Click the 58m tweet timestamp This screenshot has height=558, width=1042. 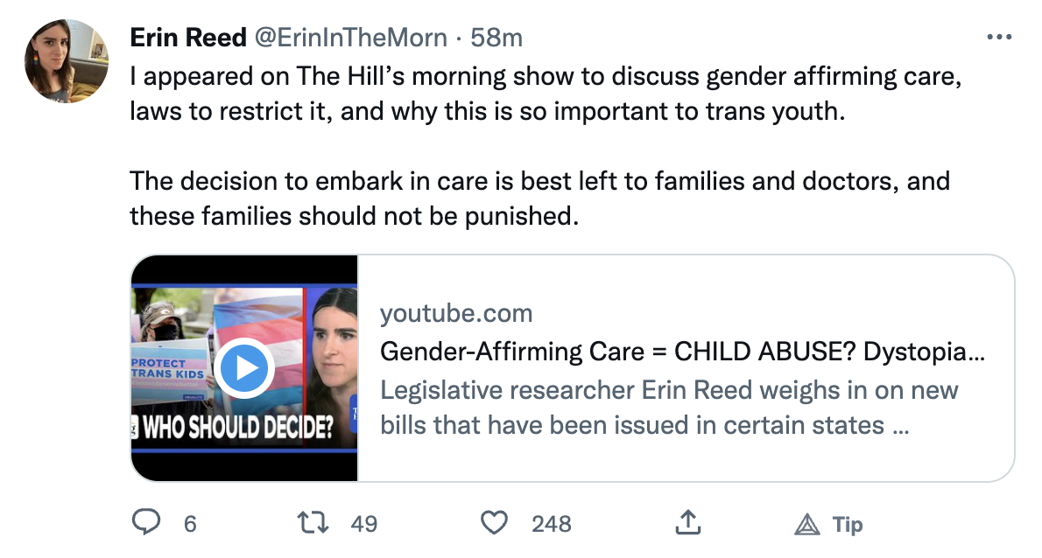496,38
